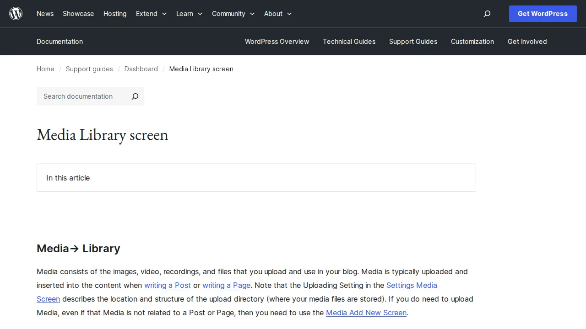586x329 pixels.
Task: Click the WordPress logo icon
Action: (16, 13)
